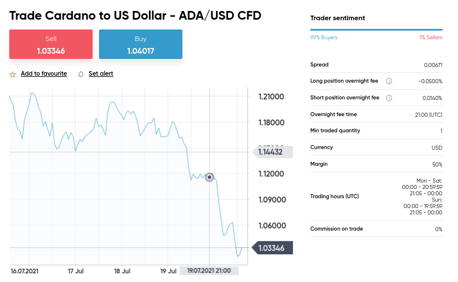Click the 18 Jul date axis label

(x=122, y=271)
